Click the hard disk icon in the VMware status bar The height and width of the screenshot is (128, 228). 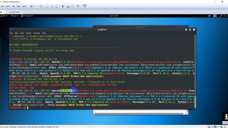(x=209, y=127)
